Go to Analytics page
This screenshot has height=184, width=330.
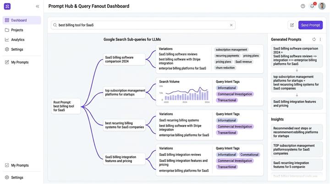pyautogui.click(x=22, y=39)
